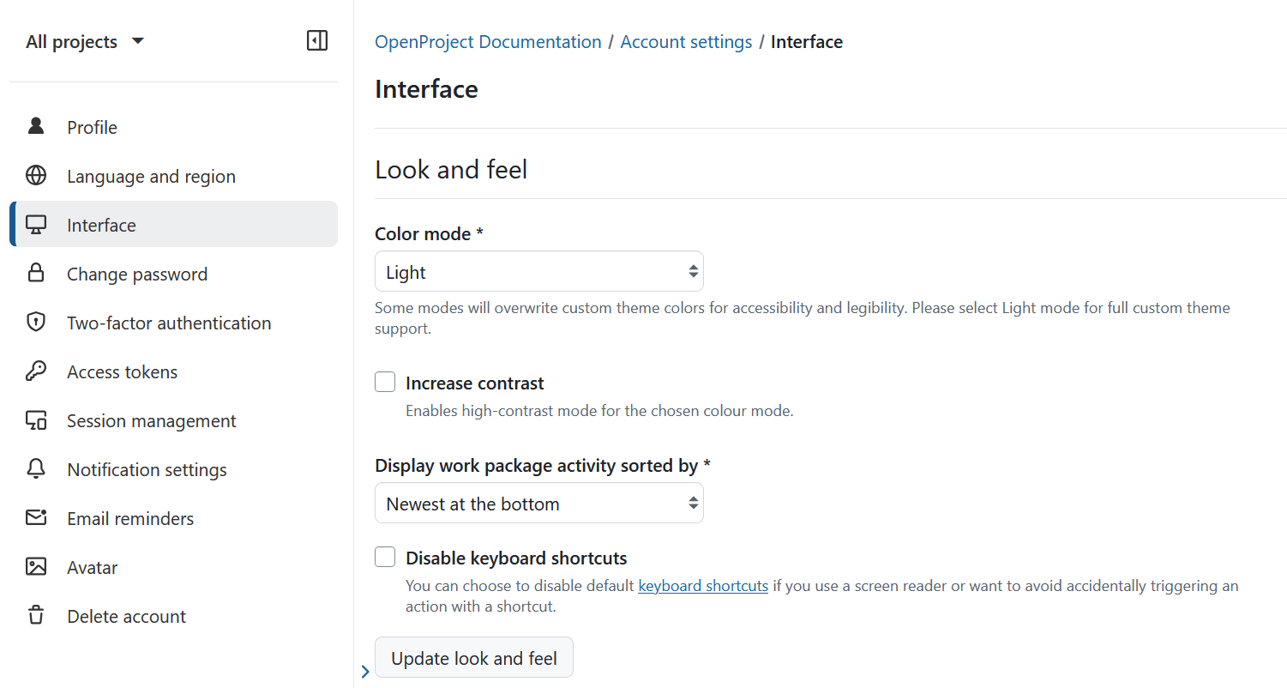Open the Color mode dropdown
This screenshot has width=1287, height=688.
[x=538, y=272]
